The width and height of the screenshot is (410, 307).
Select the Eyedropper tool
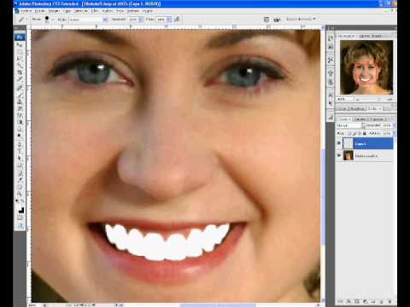point(20,180)
